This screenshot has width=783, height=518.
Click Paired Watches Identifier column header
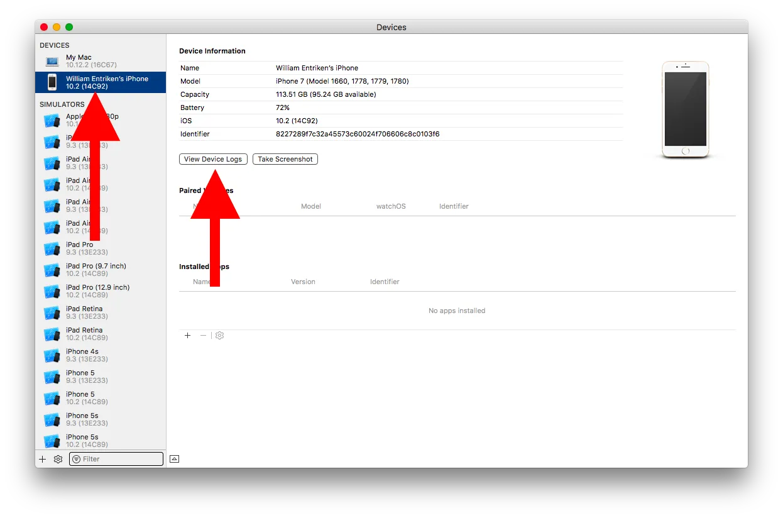454,206
